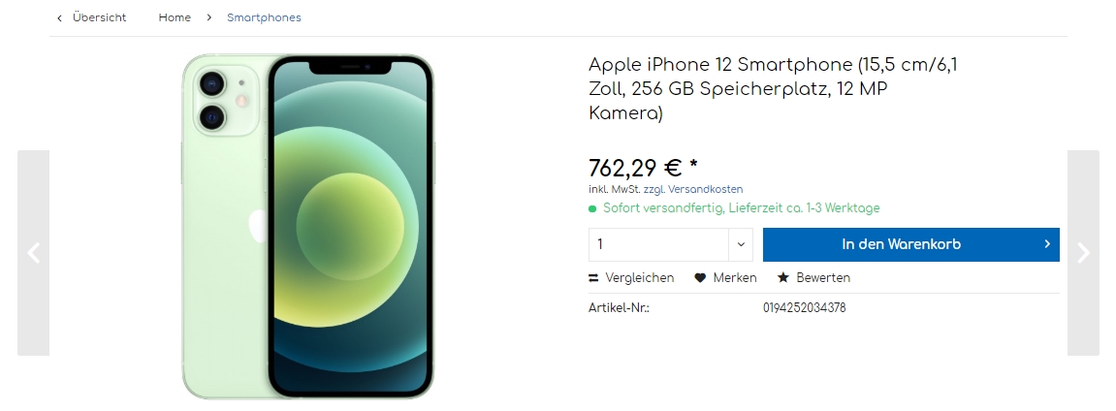This screenshot has width=1116, height=411.
Task: Open the Smartphones breadcrumb category
Action: (264, 17)
